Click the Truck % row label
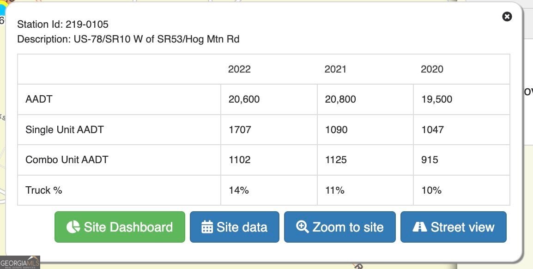Viewport: 533px width, 269px height. (x=44, y=190)
